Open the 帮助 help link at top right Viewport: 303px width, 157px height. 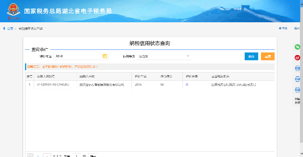[x=283, y=28]
